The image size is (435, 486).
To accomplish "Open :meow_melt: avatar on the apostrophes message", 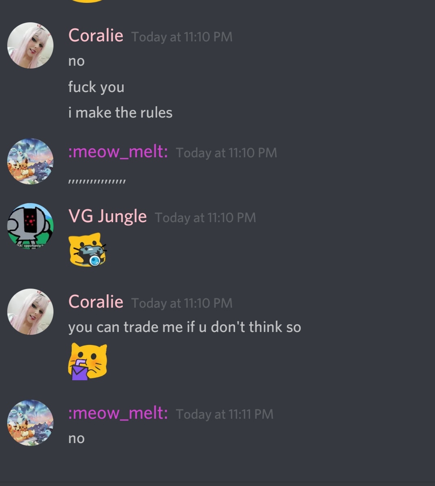I will [30, 161].
